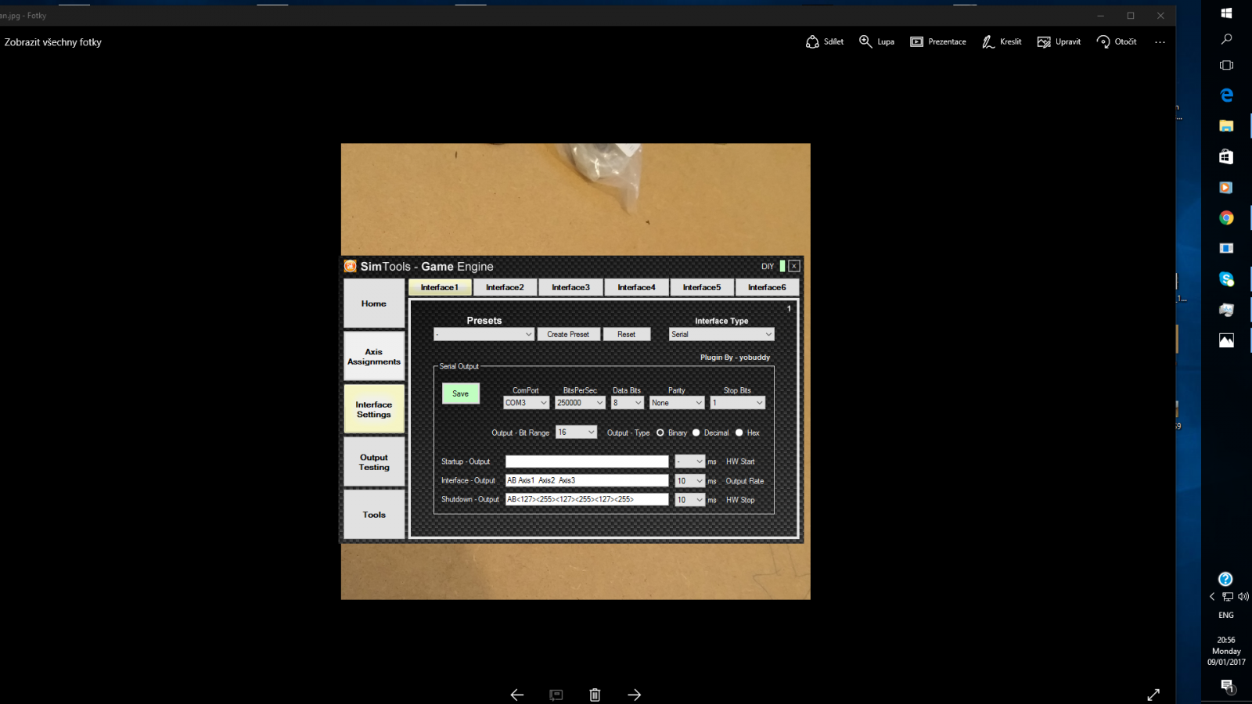Open the ComPort COM3 dropdown
The width and height of the screenshot is (1252, 704).
(x=526, y=403)
